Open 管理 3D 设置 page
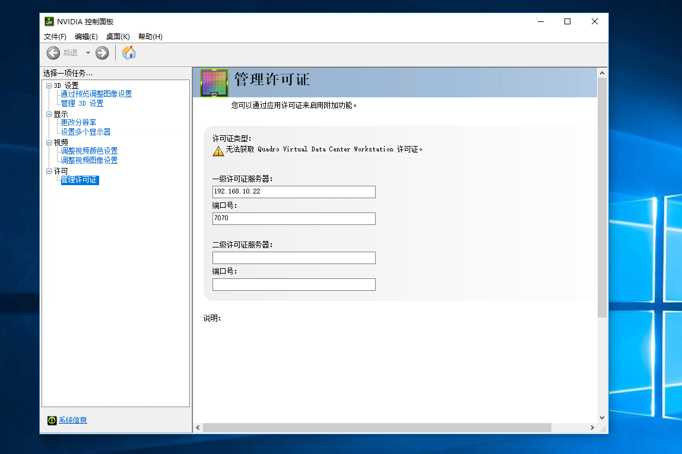 (82, 103)
